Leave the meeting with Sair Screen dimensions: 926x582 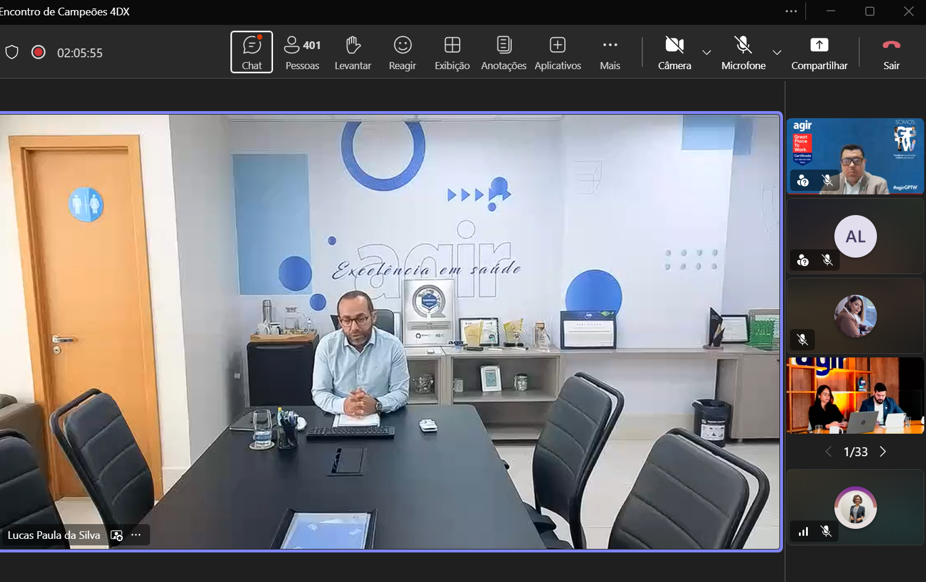[x=891, y=52]
